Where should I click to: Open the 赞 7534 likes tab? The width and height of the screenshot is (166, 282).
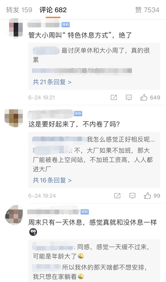[147, 10]
